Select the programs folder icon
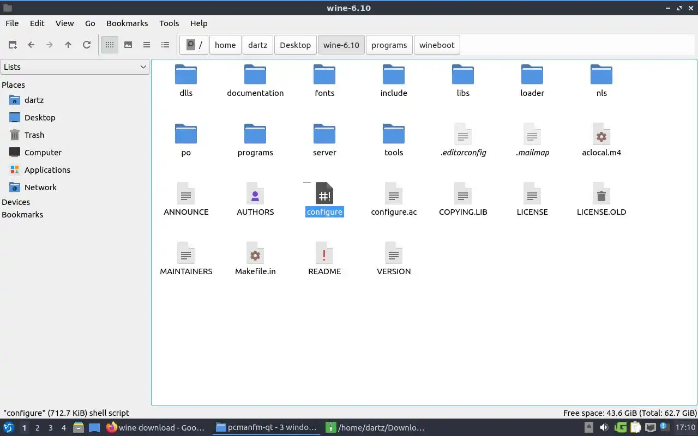Screen dimensions: 698x436 [x=255, y=134]
